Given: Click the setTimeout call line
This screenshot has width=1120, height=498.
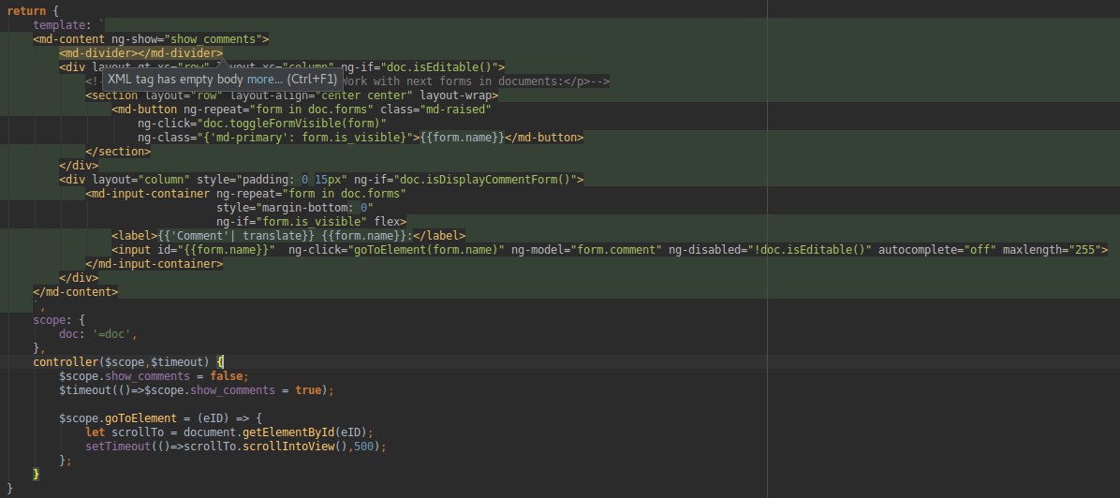Looking at the screenshot, I should 236,446.
